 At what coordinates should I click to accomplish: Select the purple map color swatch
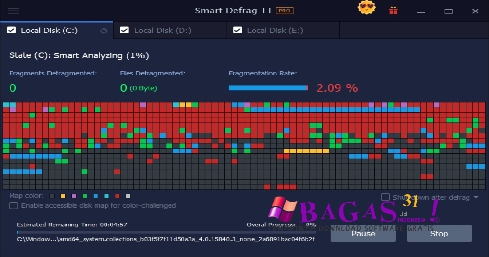(x=74, y=196)
